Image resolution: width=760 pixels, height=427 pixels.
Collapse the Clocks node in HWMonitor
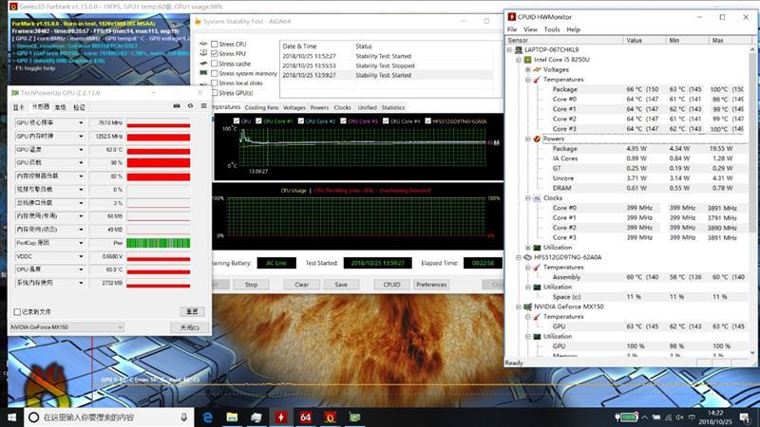(528, 198)
